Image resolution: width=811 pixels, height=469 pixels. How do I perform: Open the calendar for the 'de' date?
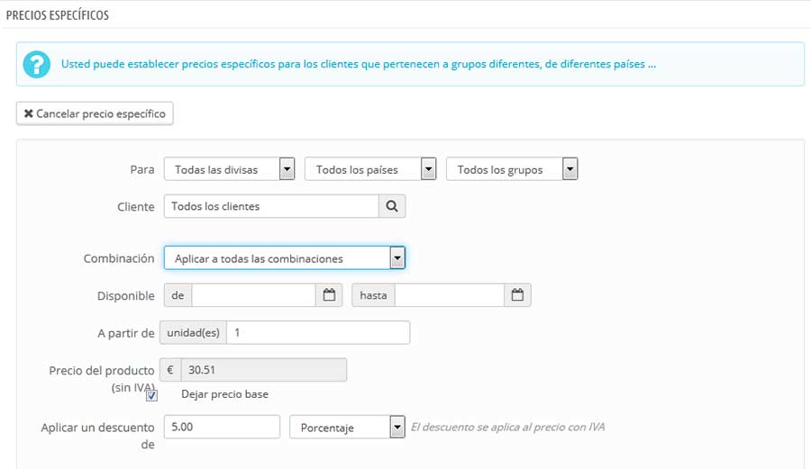329,295
